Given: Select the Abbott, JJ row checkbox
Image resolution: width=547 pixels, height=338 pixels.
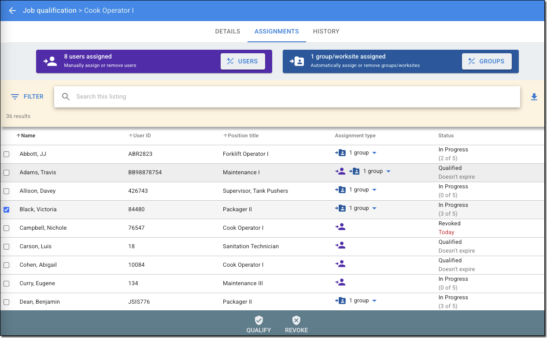Looking at the screenshot, I should tap(7, 154).
